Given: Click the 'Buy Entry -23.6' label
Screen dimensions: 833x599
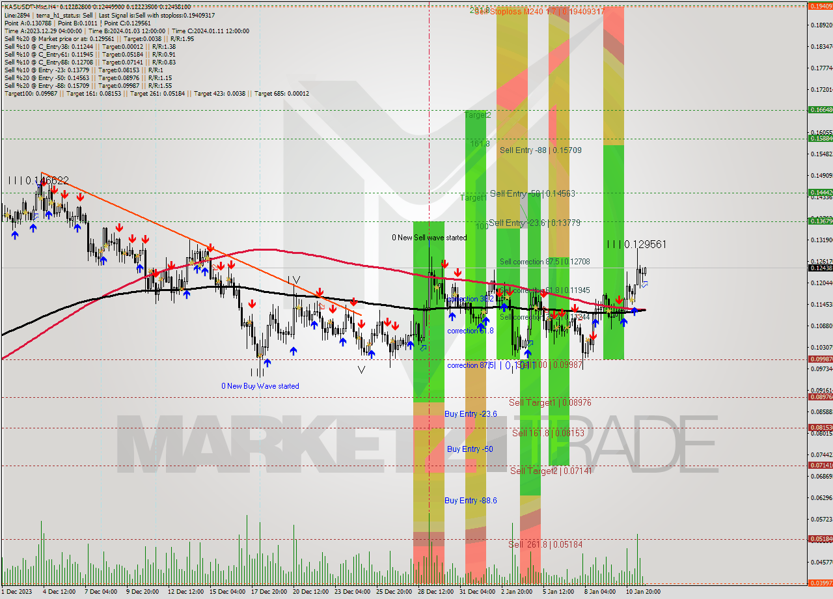Looking at the screenshot, I should [x=471, y=414].
